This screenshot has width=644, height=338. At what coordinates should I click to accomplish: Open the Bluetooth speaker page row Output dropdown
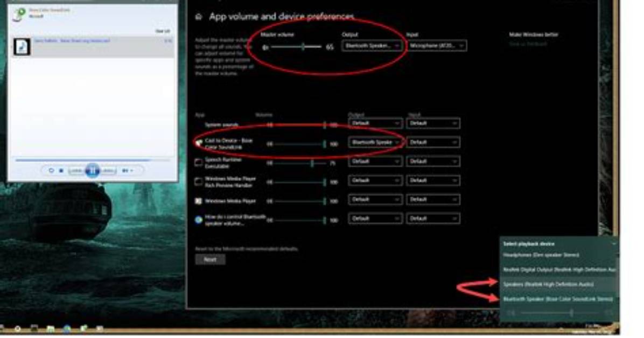click(x=375, y=219)
